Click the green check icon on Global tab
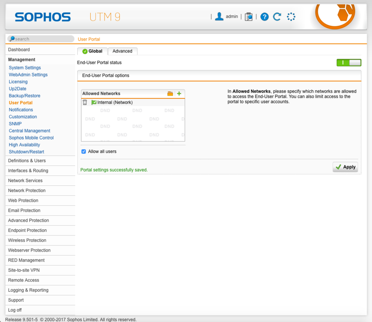 (x=85, y=51)
